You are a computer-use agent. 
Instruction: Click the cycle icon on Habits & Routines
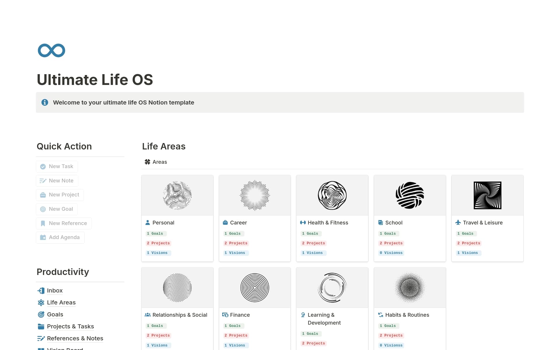380,315
